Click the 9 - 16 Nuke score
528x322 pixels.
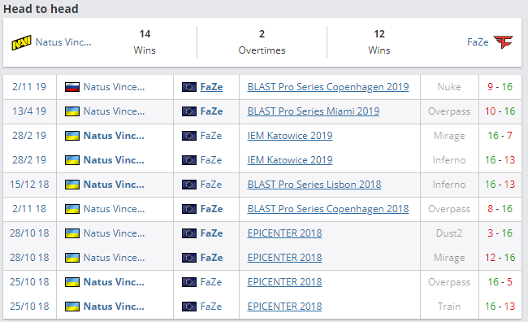click(x=500, y=87)
